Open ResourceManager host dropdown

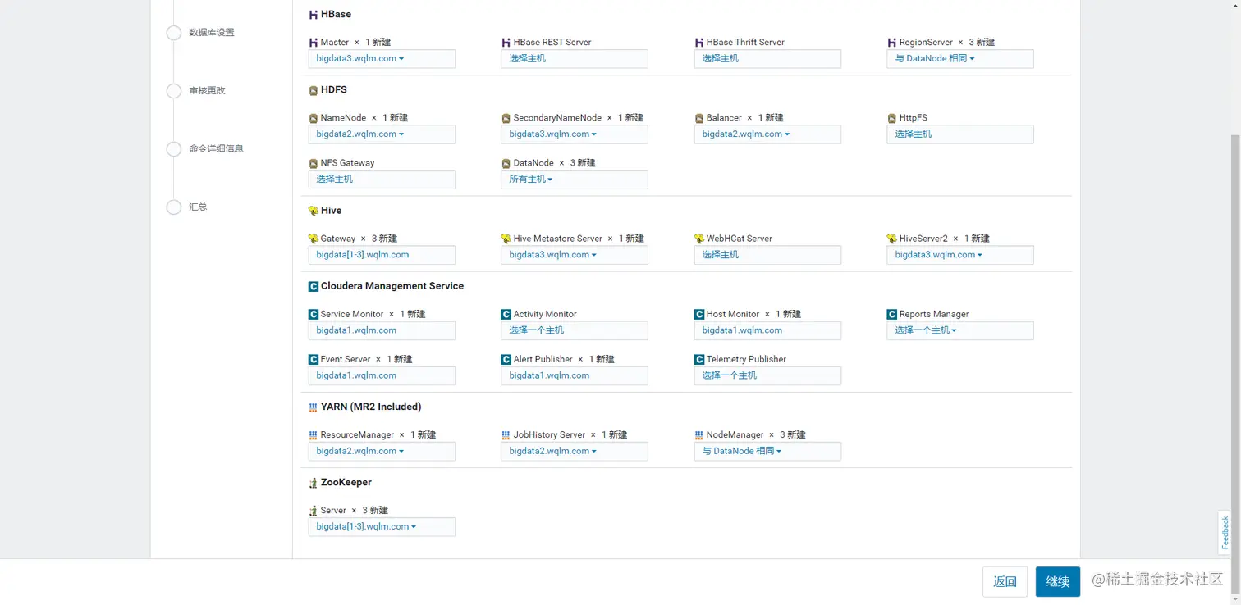(x=382, y=451)
